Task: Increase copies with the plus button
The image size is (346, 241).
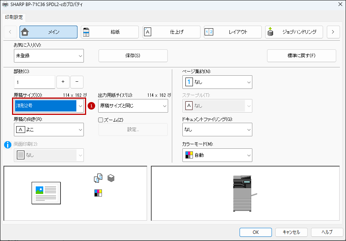Action: pos(63,82)
